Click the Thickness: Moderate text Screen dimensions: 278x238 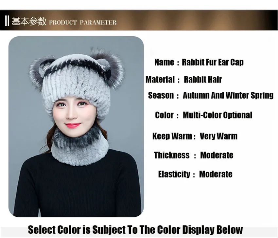click(x=194, y=155)
